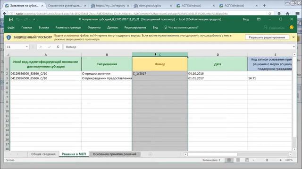Image resolution: width=302 pixels, height=169 pixels.
Task: Select row 5 header
Action: click(x=7, y=88)
